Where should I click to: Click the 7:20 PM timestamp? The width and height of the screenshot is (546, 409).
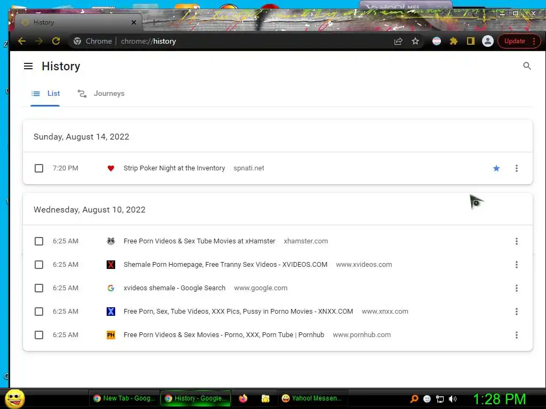point(66,168)
